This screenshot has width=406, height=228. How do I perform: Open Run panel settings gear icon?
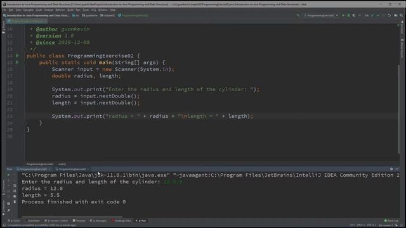391,169
